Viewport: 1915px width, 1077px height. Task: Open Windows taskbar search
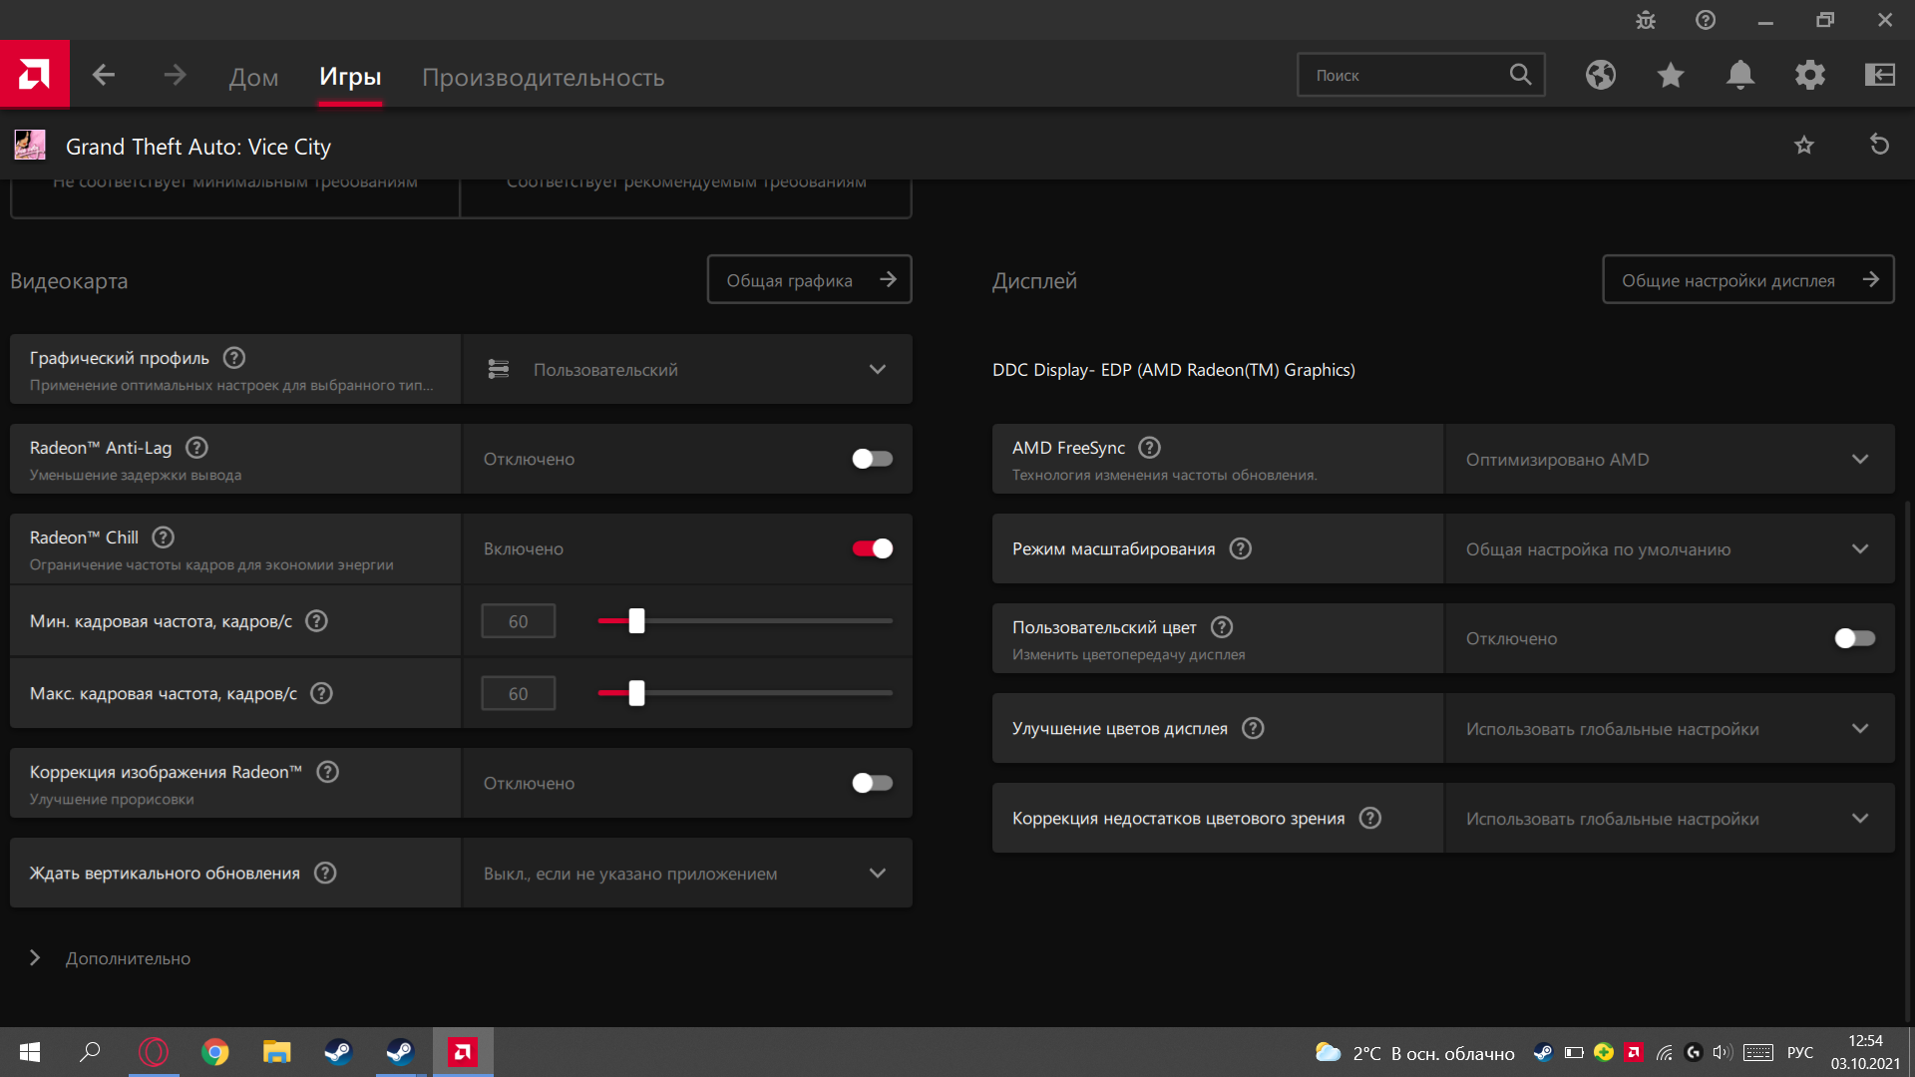[90, 1052]
